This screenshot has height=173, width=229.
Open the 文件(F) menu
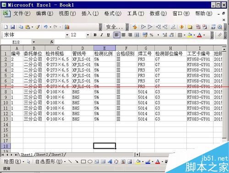click(x=22, y=14)
